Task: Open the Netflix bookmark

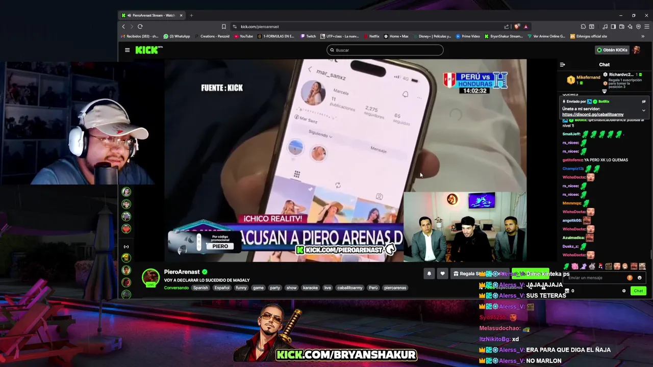Action: pos(371,36)
